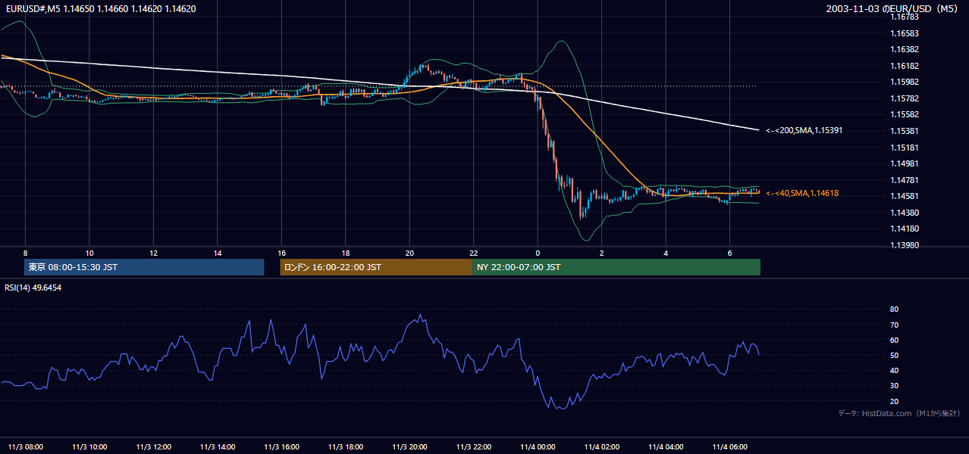The width and height of the screenshot is (969, 454).
Task: Click the データ: HistData.com source note
Action: coord(898,413)
